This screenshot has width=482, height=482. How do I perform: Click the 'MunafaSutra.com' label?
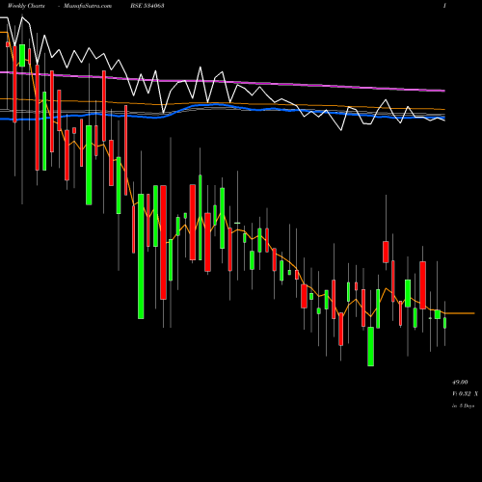click(88, 6)
